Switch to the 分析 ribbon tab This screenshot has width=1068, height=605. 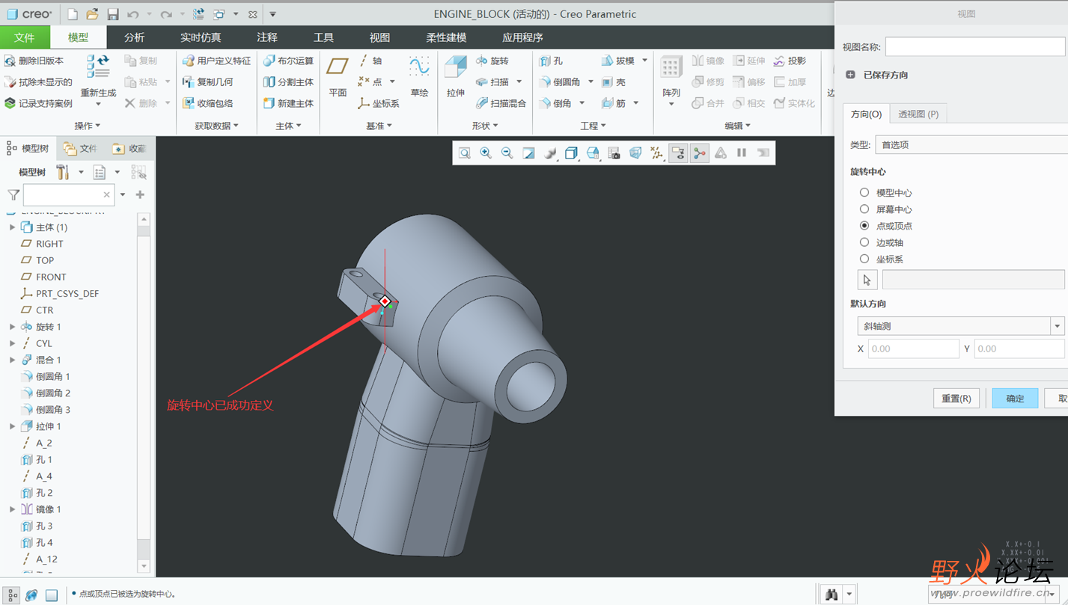[134, 37]
